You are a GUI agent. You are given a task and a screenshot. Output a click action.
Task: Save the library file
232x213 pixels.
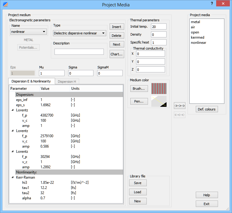click(x=138, y=183)
